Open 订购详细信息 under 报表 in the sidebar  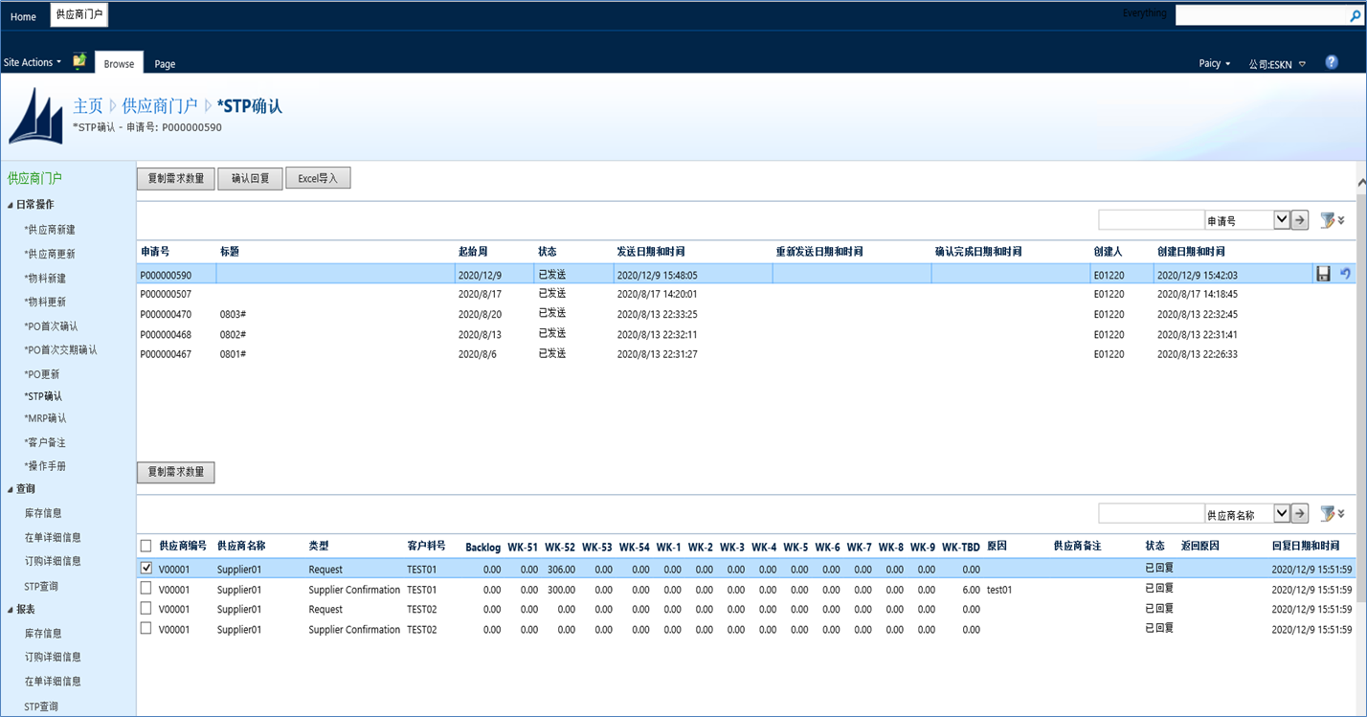53,657
